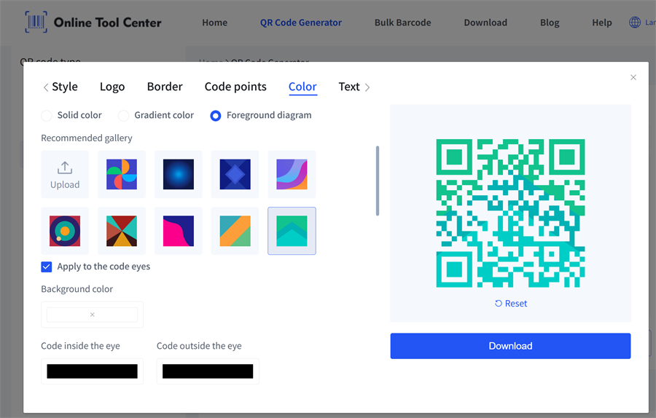Choose the diagonal orange stripe pattern
Image resolution: width=656 pixels, height=418 pixels.
pyautogui.click(x=235, y=231)
